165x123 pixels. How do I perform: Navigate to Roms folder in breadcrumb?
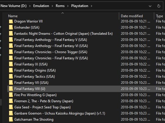[x=60, y=6]
